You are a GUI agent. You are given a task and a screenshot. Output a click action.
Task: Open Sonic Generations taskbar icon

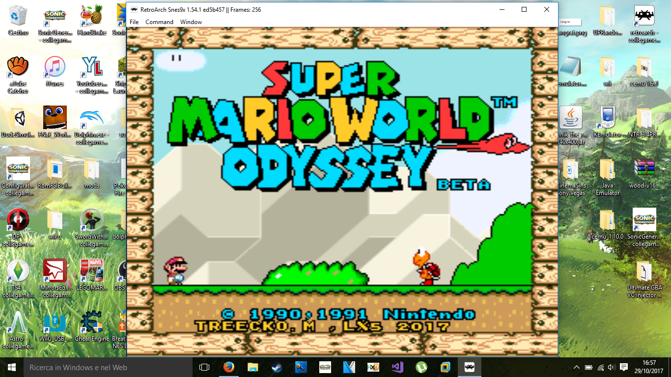coord(325,367)
